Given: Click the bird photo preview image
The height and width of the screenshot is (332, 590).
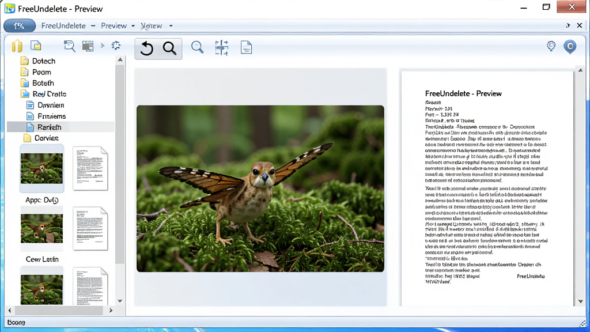Looking at the screenshot, I should pos(260,188).
